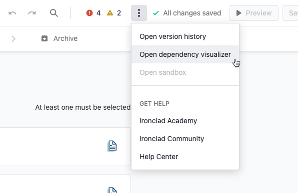Click the document icon in the first card
The height and width of the screenshot is (193, 298).
pyautogui.click(x=112, y=146)
